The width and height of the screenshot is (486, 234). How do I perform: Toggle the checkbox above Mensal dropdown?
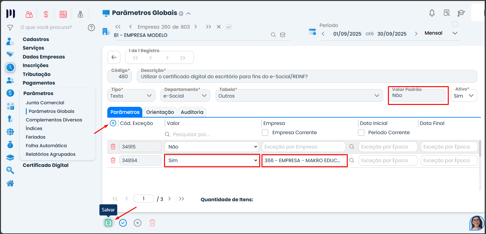(455, 24)
